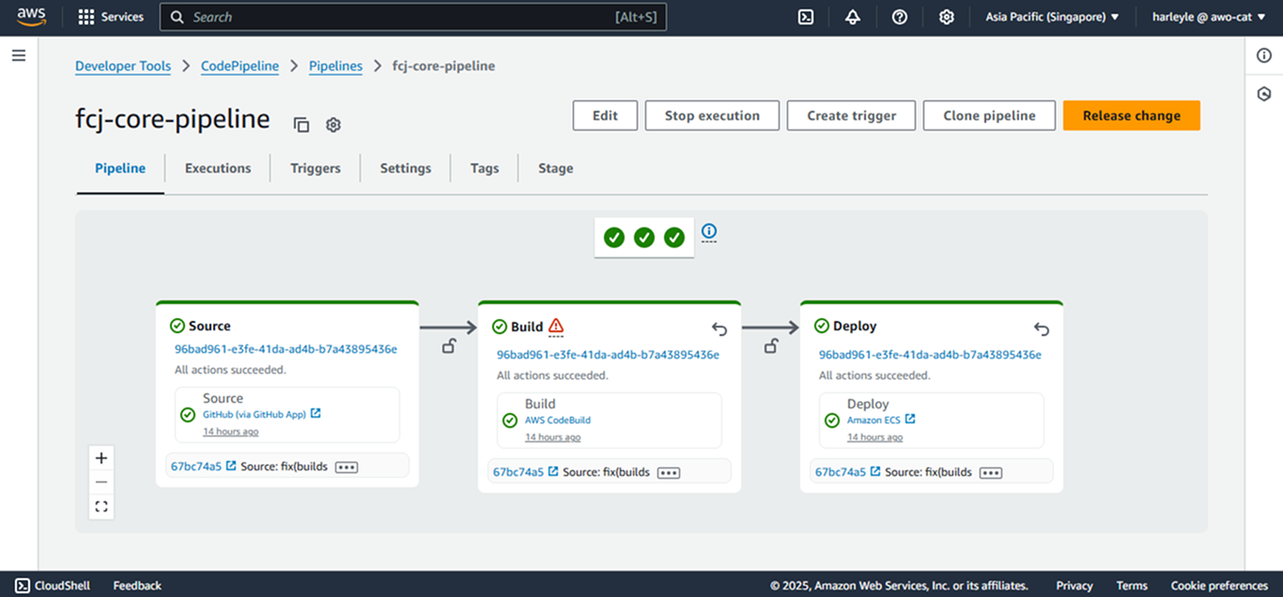Open the help question mark menu

(900, 17)
